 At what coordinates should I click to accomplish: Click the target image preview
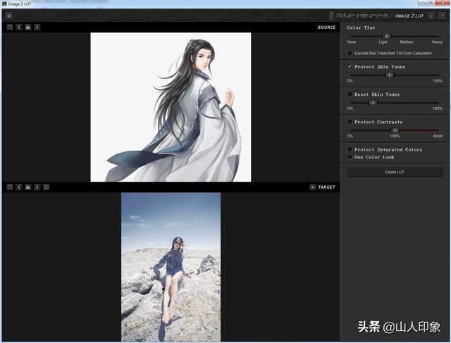pos(171,267)
